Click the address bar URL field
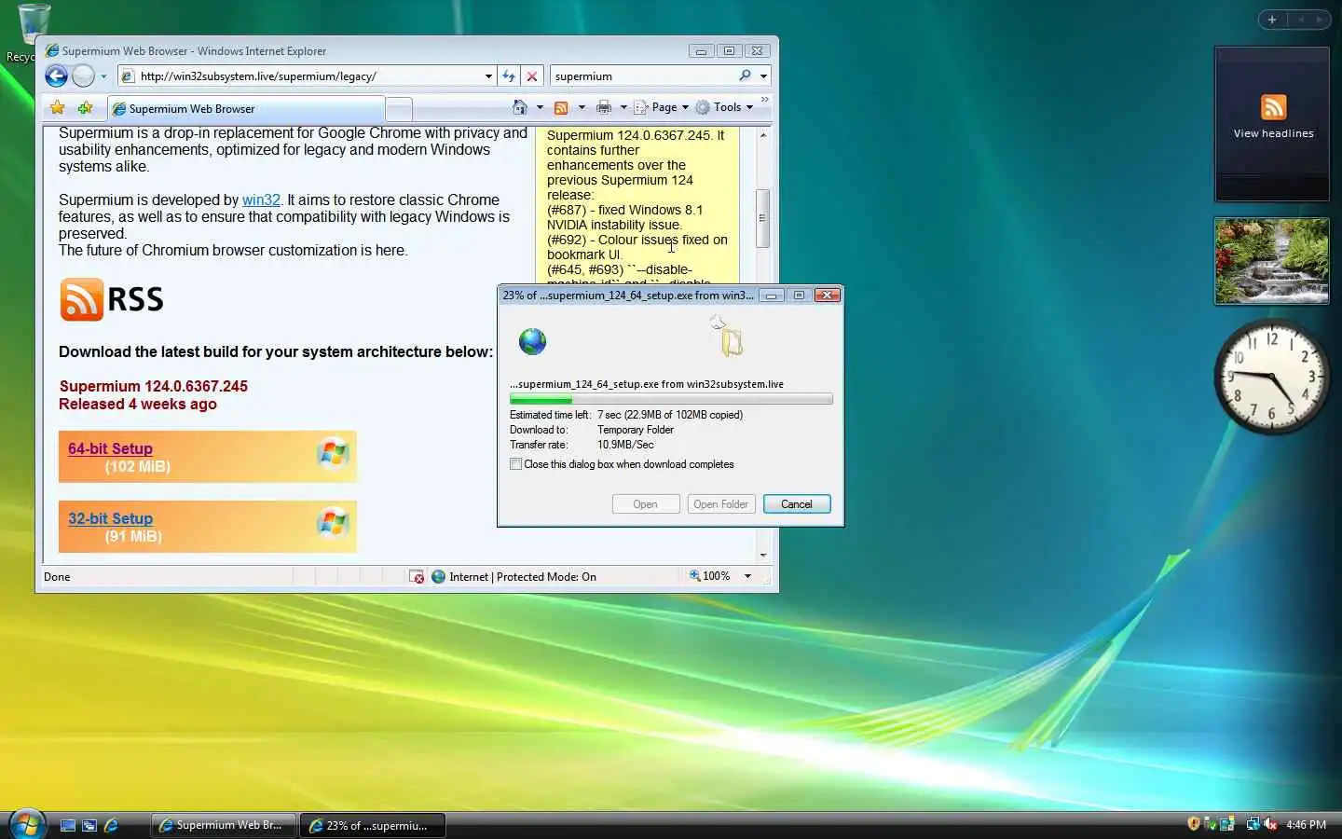 (302, 76)
